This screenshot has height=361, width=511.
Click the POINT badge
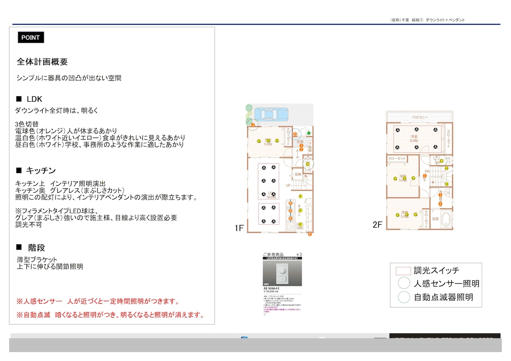(31, 37)
